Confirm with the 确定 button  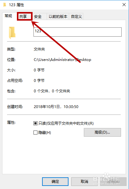point(55,181)
